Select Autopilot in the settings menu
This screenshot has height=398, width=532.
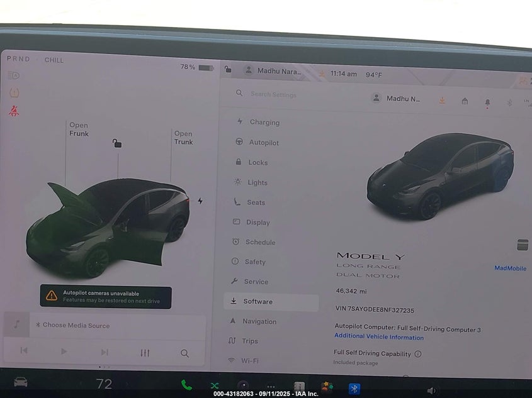point(263,143)
